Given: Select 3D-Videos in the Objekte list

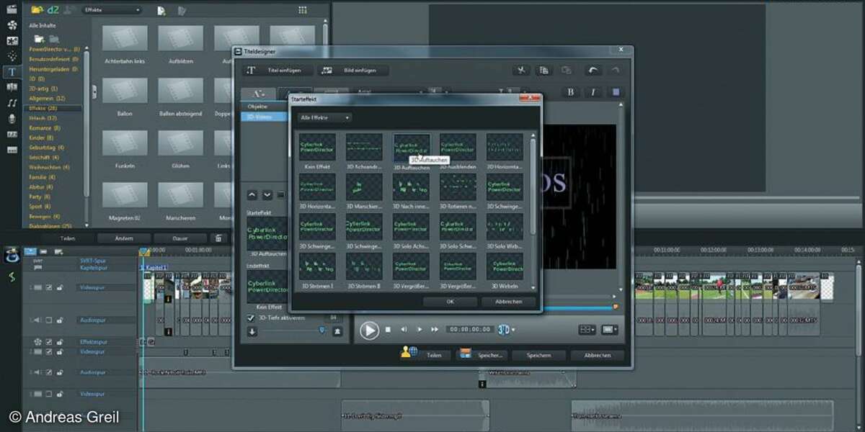Looking at the screenshot, I should 259,116.
